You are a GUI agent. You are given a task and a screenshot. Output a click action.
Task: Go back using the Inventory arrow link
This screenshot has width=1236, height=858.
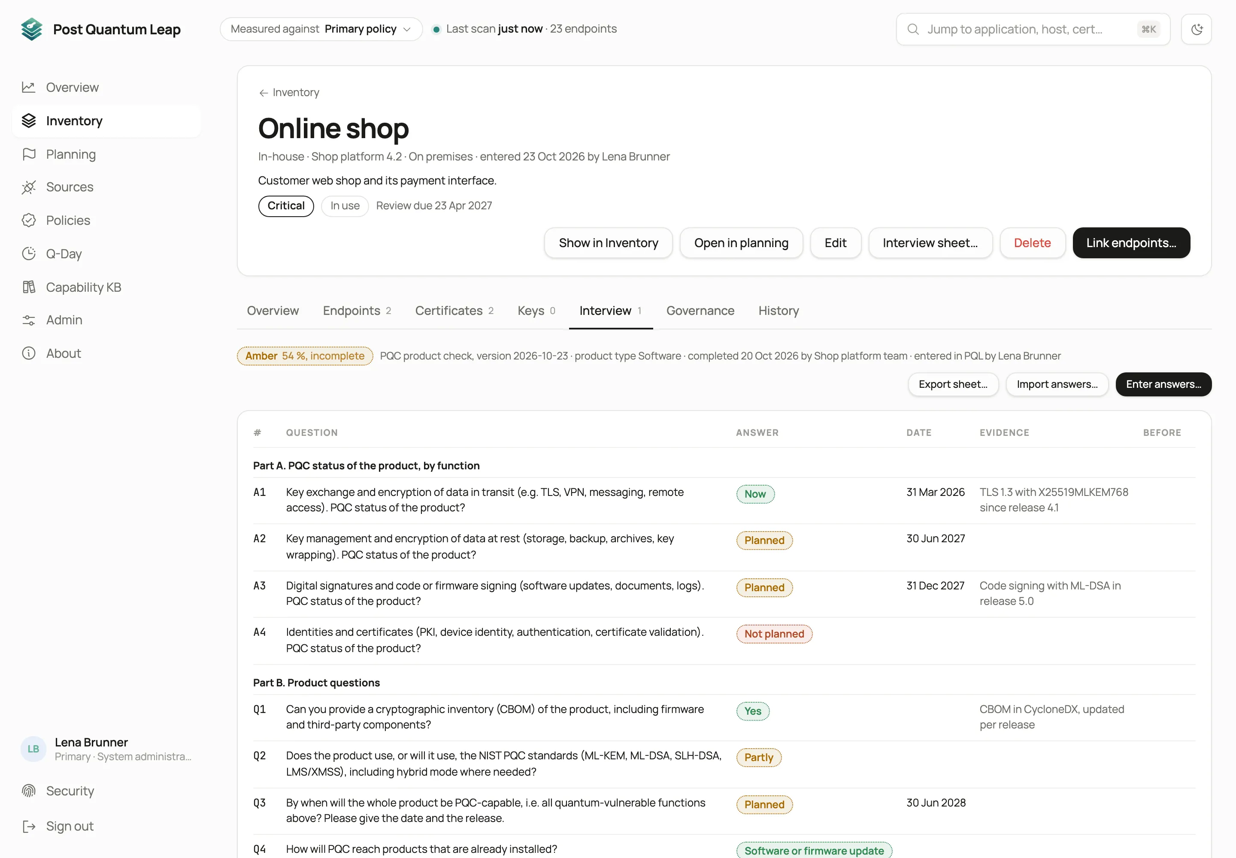[x=289, y=93]
